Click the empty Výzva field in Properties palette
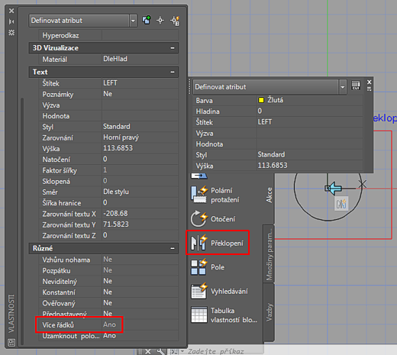The height and width of the screenshot is (355, 397). point(140,105)
